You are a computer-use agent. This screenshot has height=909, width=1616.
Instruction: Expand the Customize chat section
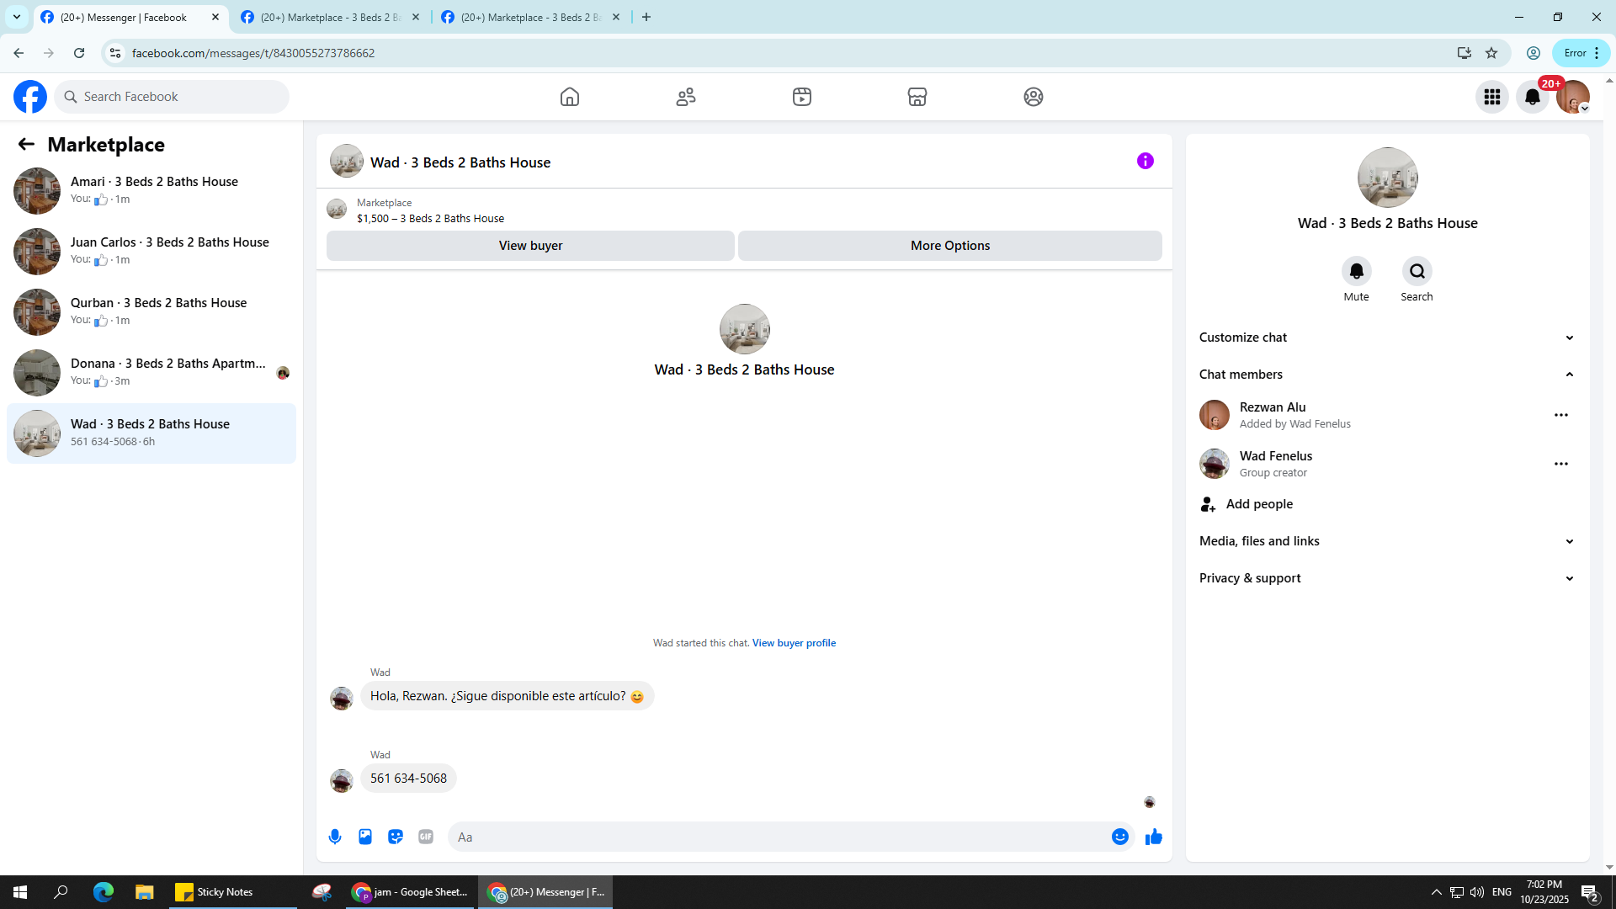pos(1386,338)
